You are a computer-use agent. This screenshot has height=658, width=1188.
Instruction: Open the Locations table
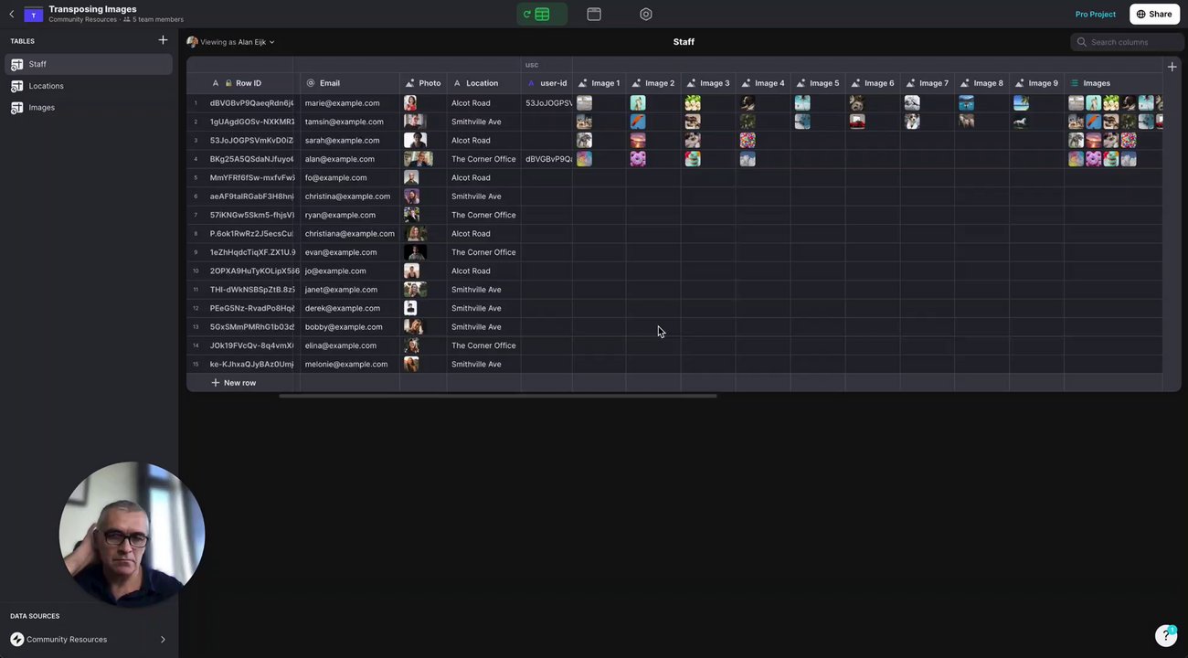(89, 86)
